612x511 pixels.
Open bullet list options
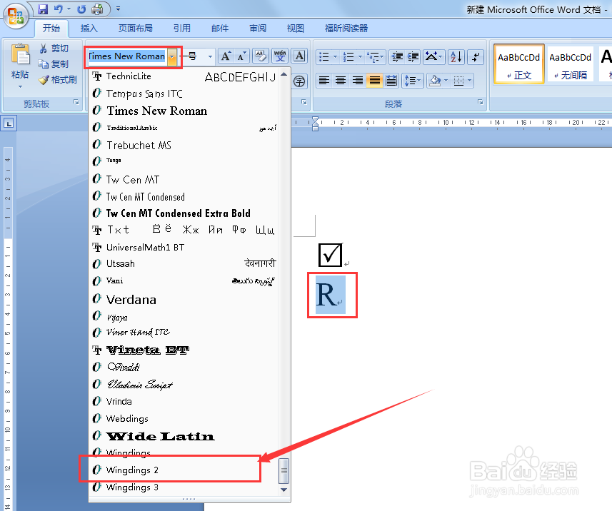(335, 57)
